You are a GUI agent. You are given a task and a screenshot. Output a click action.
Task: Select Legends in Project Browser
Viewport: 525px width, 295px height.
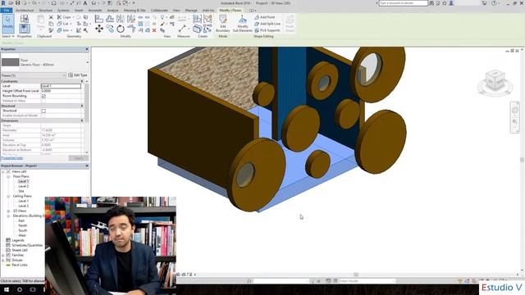(x=18, y=240)
